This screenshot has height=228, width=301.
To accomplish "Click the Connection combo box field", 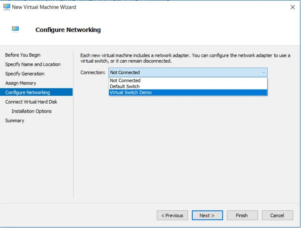I will click(x=184, y=73).
